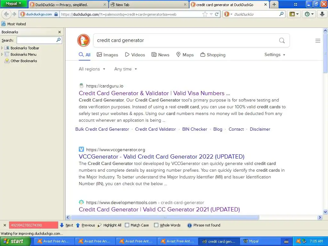The height and width of the screenshot is (246, 328).
Task: Select the Maps search tab
Action: [185, 55]
